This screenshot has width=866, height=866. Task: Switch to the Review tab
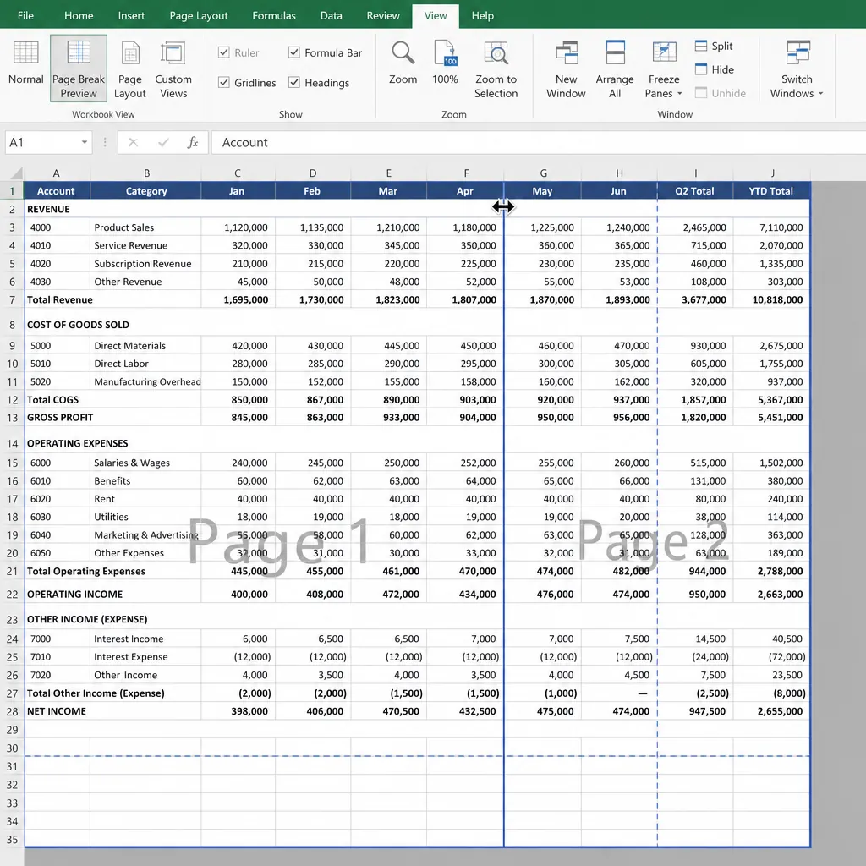tap(383, 15)
